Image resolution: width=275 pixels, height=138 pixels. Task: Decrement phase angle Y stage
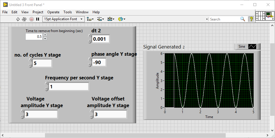tap(90, 65)
